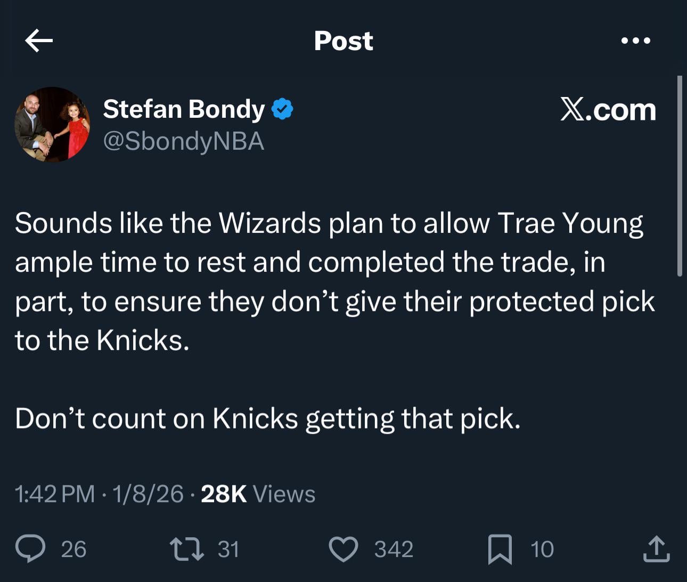Screen dimensions: 687x582
Task: Open the three-dot more options menu
Action: (636, 41)
